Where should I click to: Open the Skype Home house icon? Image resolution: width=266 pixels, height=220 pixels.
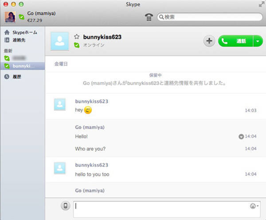click(7, 32)
